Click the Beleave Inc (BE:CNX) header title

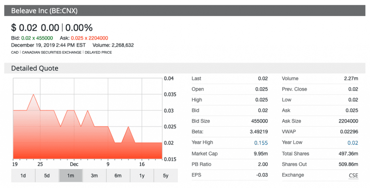pos(44,11)
